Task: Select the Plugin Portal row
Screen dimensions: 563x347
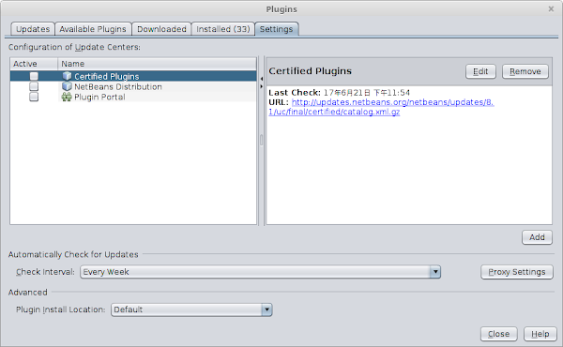Action: (x=133, y=97)
